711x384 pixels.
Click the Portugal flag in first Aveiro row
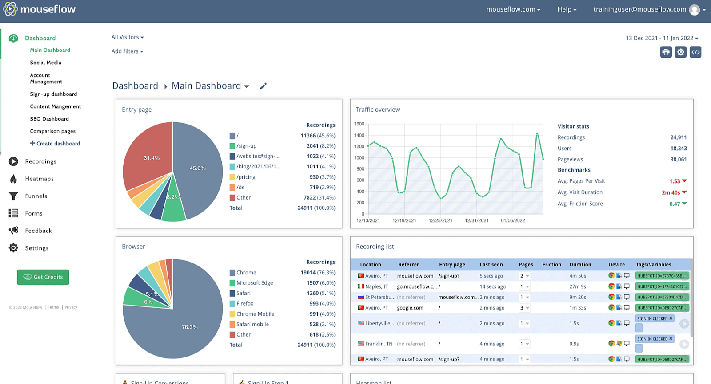[x=361, y=276]
